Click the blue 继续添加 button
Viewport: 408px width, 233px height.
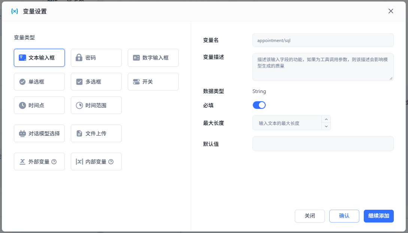click(378, 216)
